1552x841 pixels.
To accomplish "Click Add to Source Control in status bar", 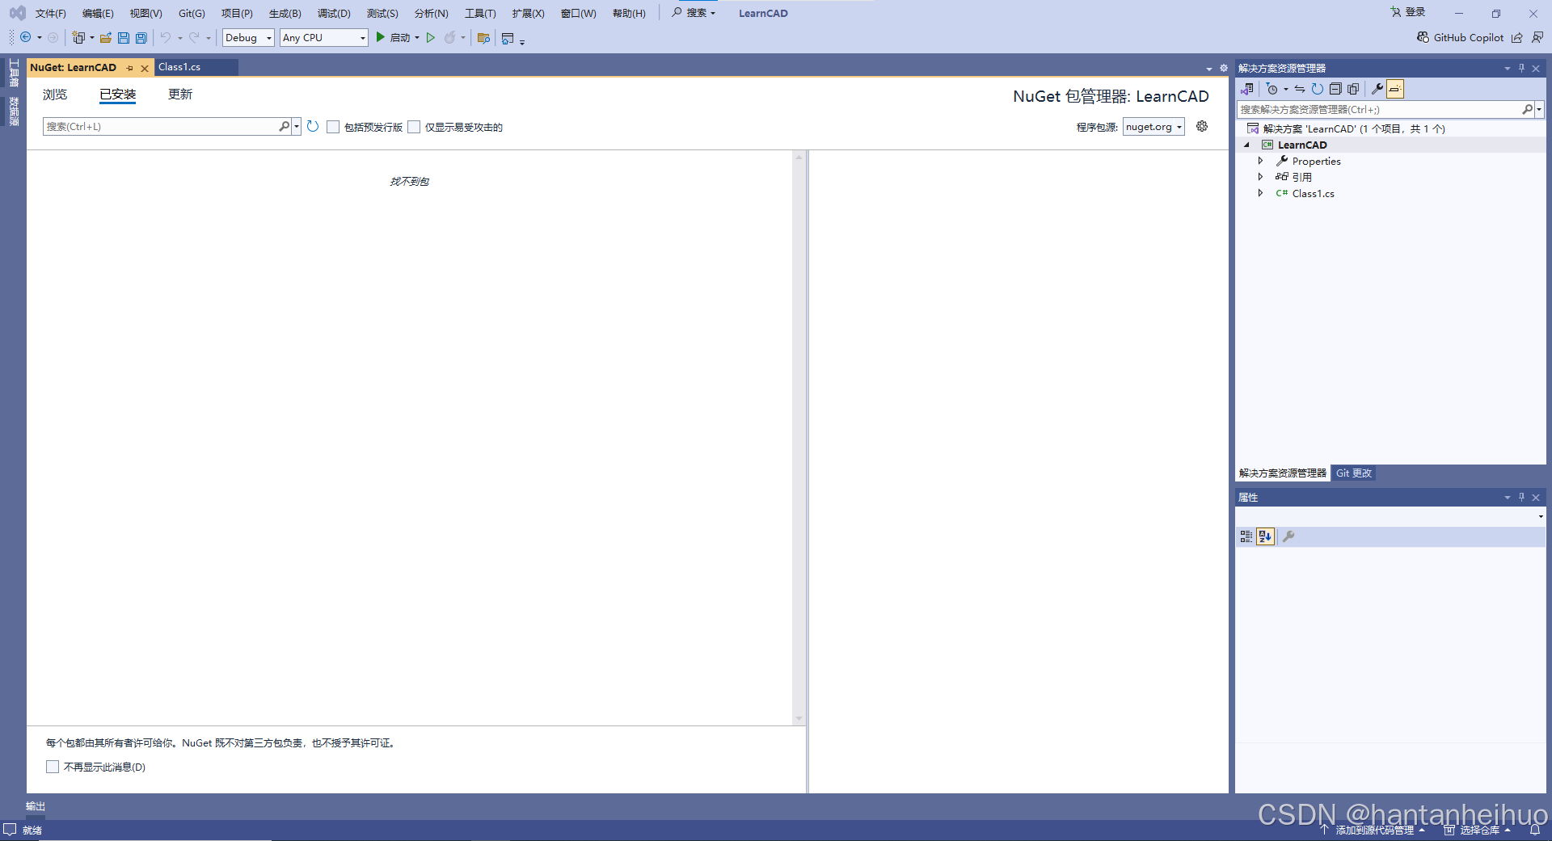I will pos(1373,830).
